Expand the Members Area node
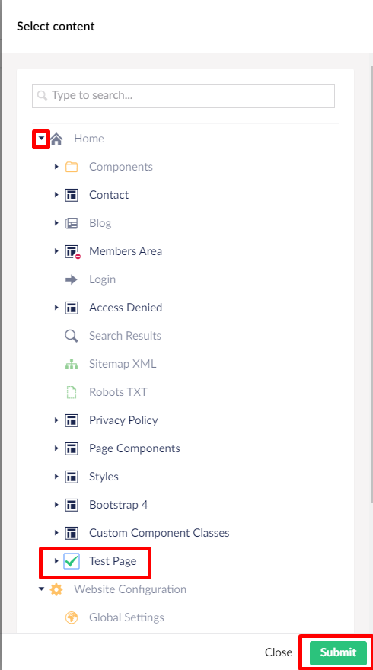This screenshot has height=670, width=373. point(56,251)
